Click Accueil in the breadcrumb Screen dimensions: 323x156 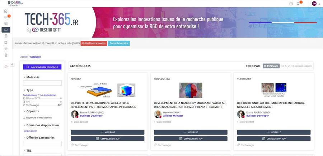point(24,57)
